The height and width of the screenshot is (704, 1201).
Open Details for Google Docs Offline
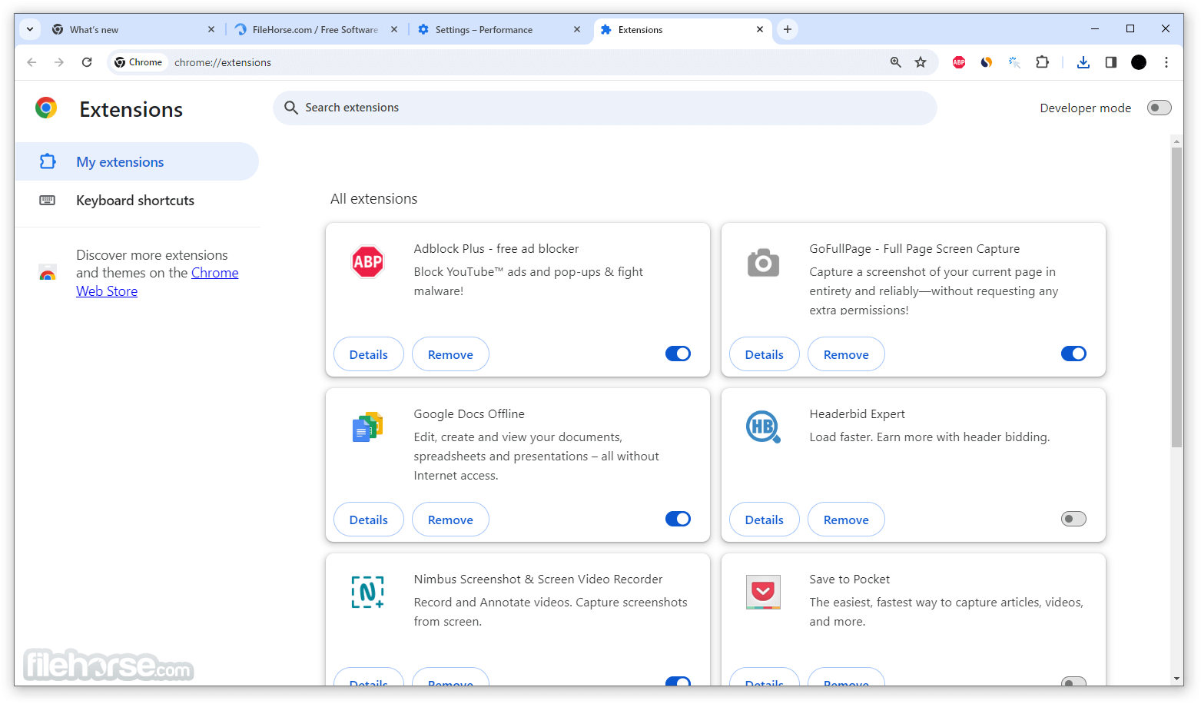(x=369, y=520)
